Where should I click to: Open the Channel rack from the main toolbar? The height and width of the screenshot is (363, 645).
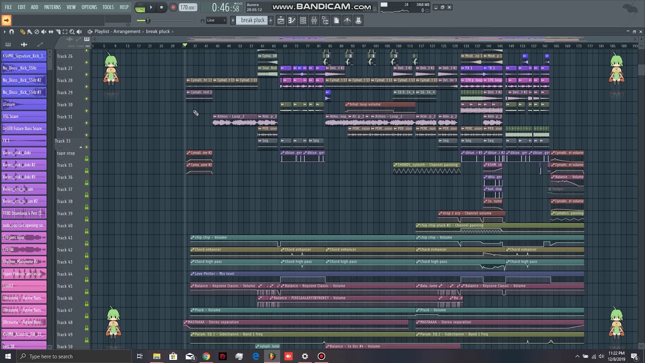303,20
